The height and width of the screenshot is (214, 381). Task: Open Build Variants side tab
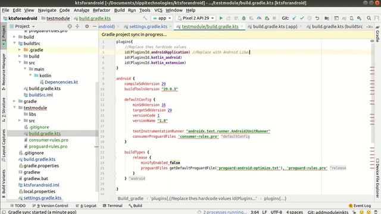pyautogui.click(x=4, y=184)
